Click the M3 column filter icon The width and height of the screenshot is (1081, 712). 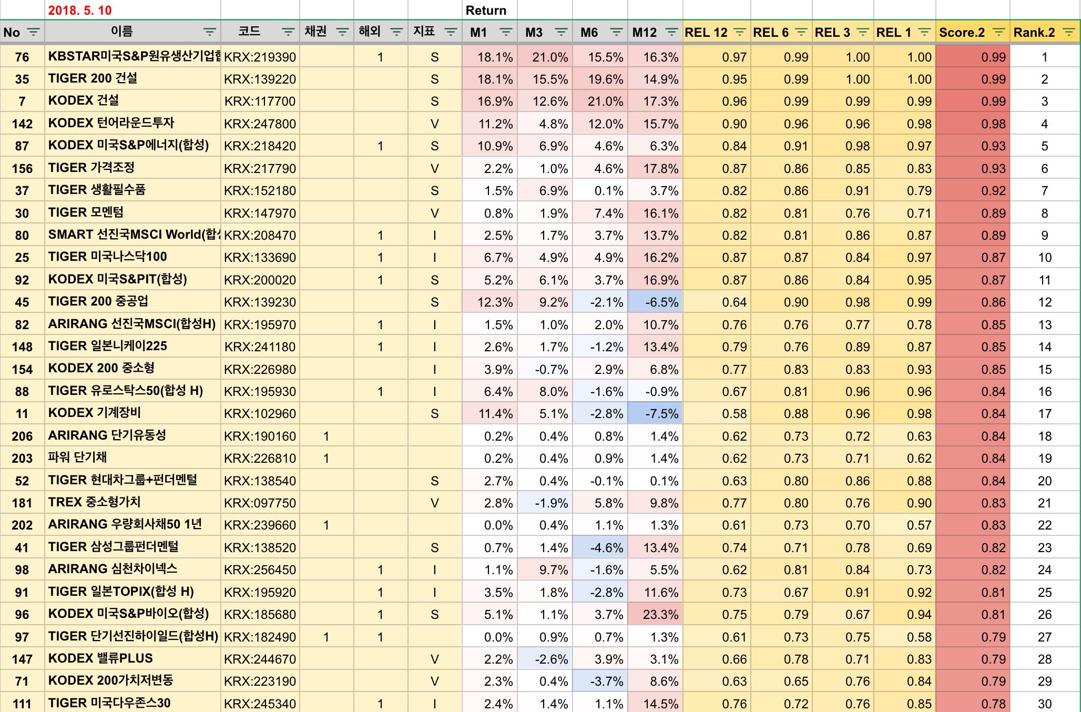pos(561,32)
